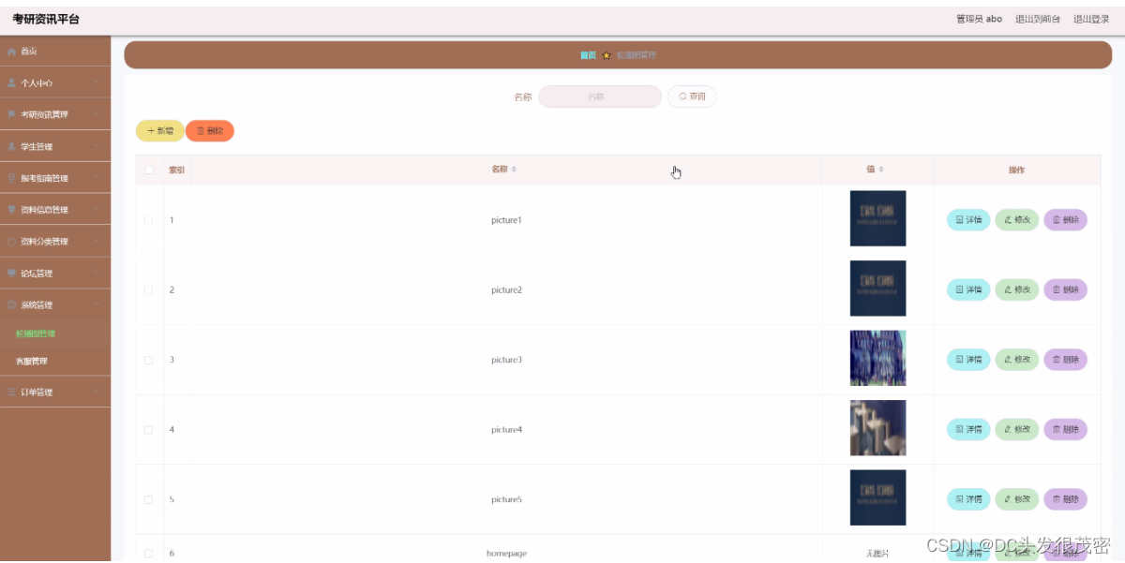The height and width of the screenshot is (563, 1125).
Task: Tick the checkbox for row 5 picture5
Action: [148, 499]
